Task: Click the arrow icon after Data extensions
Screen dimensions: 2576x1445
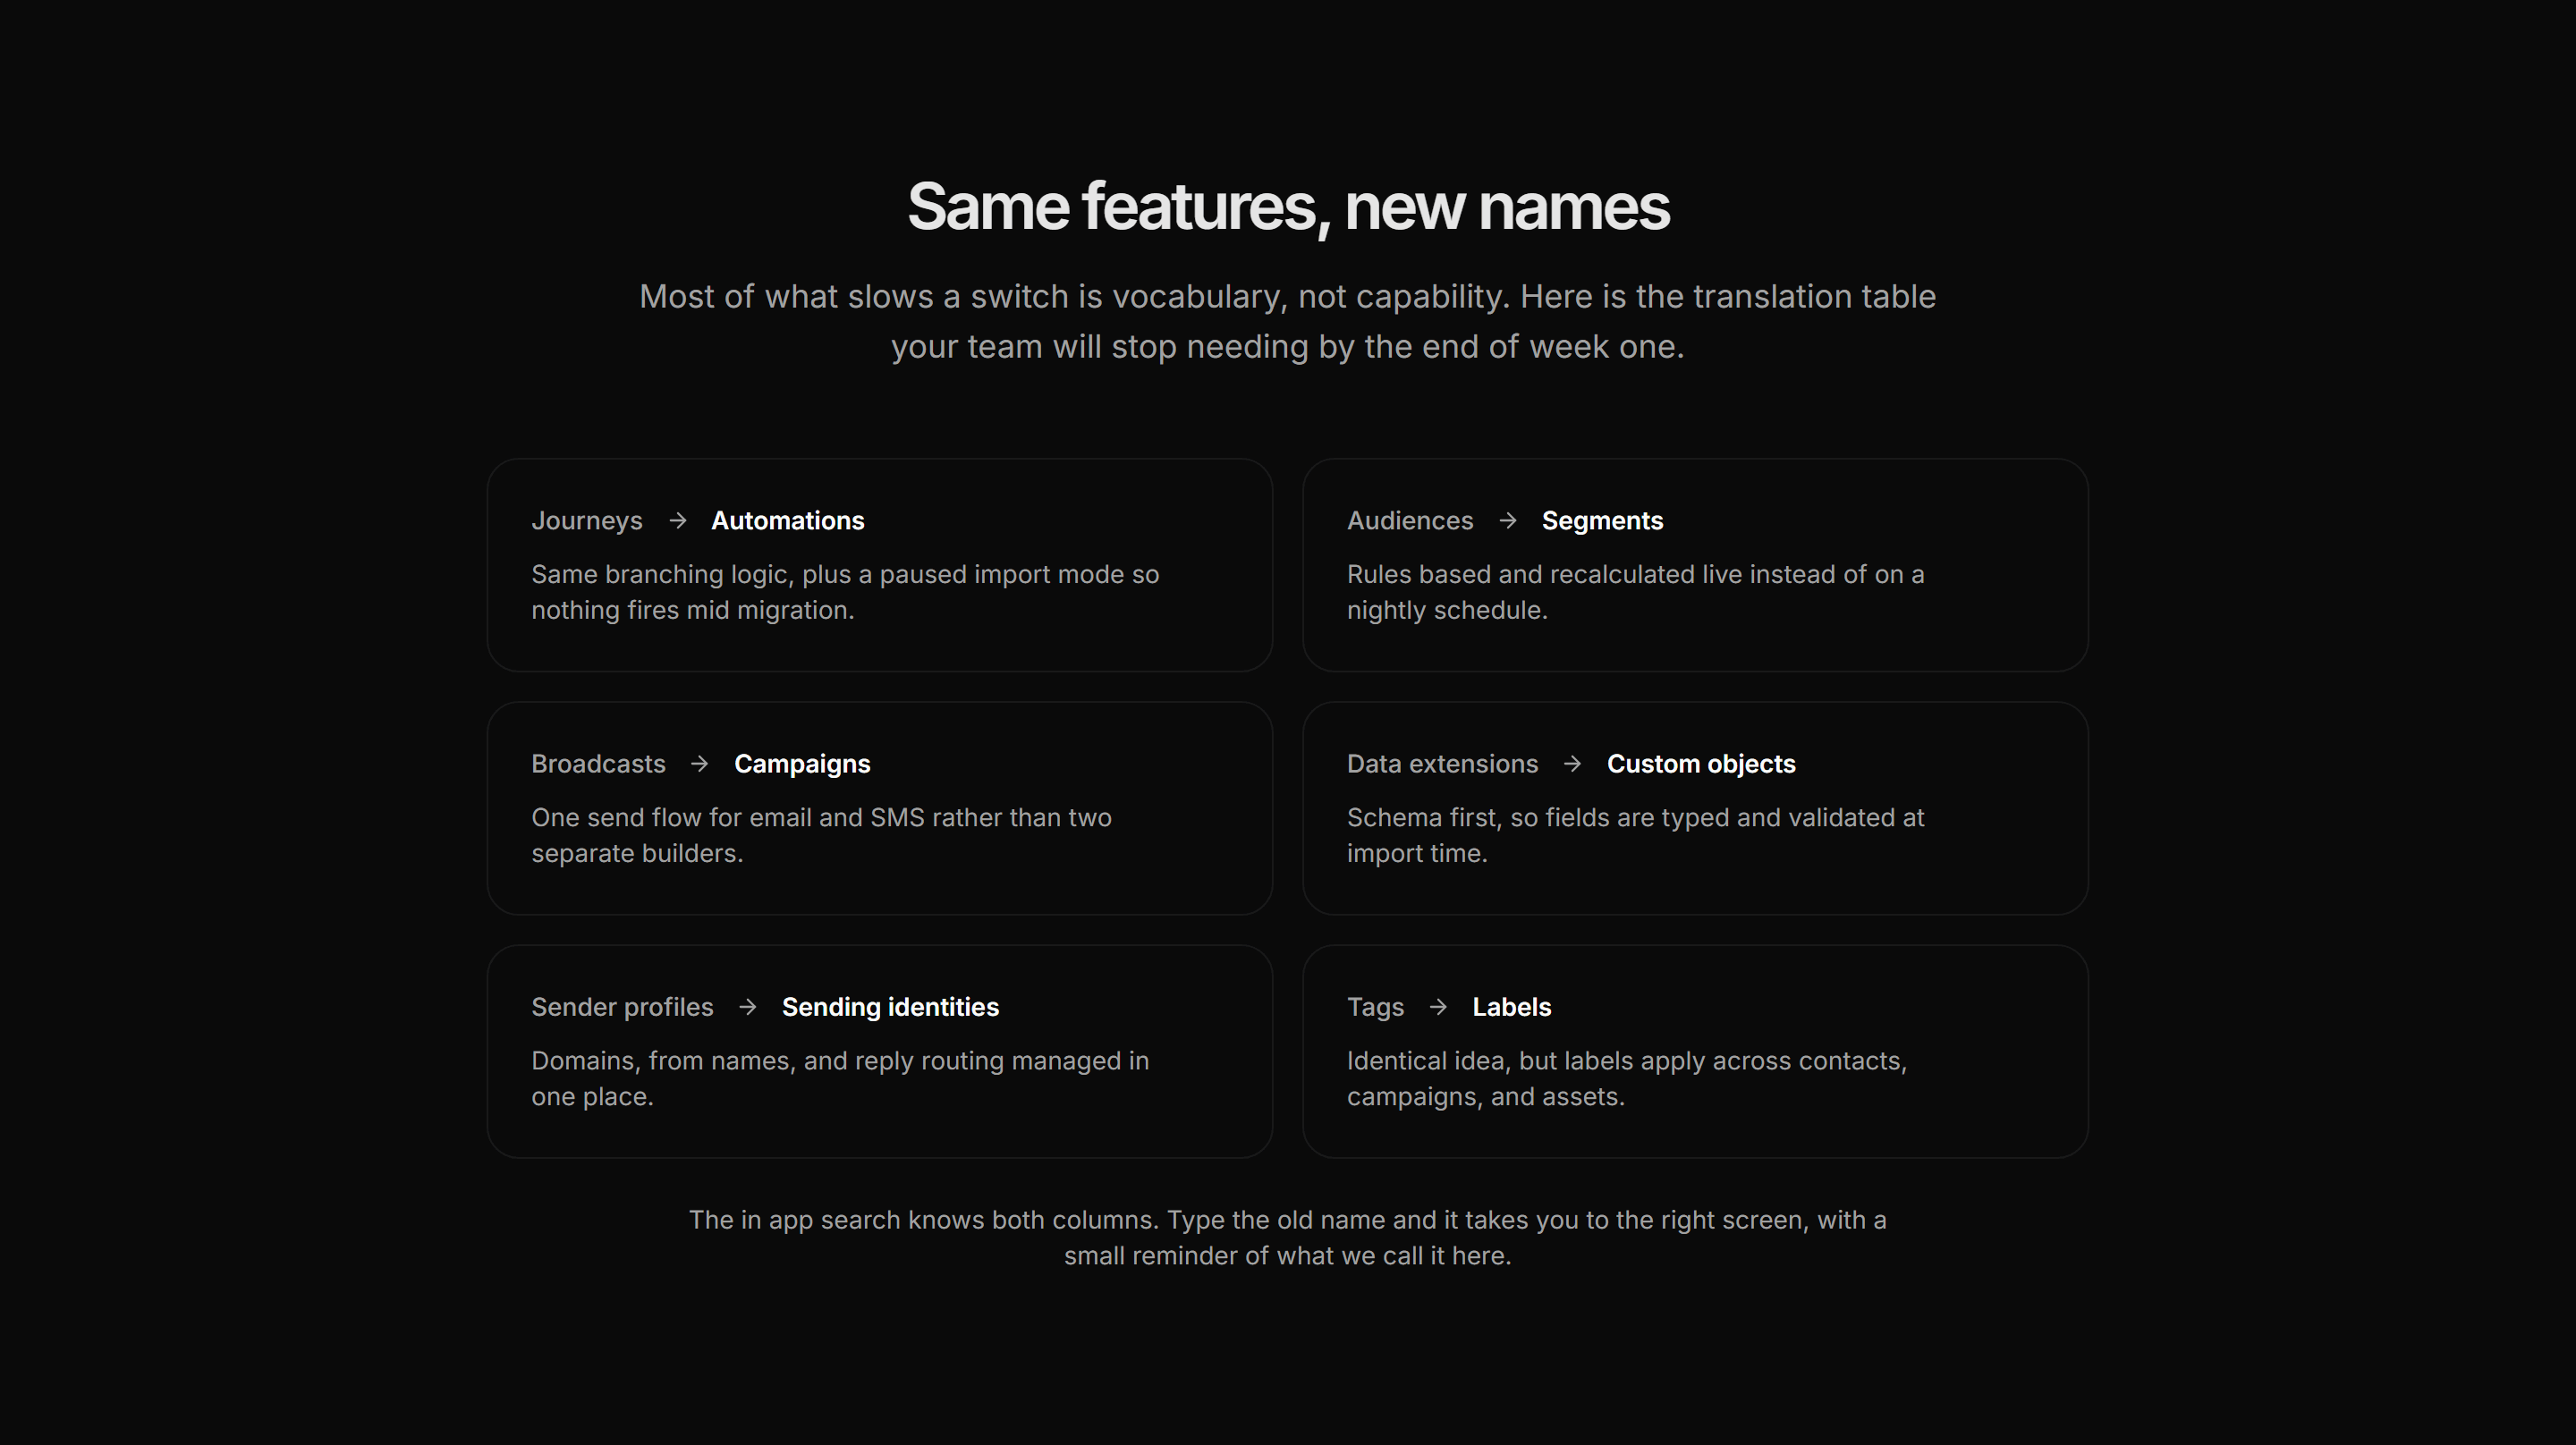Action: [x=1572, y=763]
